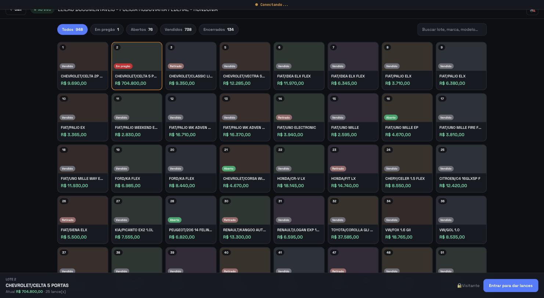Select the bottom bar title CHEVROLET/CELTA 5 PORTAS
Screen dimensions: 544x298
pyautogui.click(x=37, y=285)
